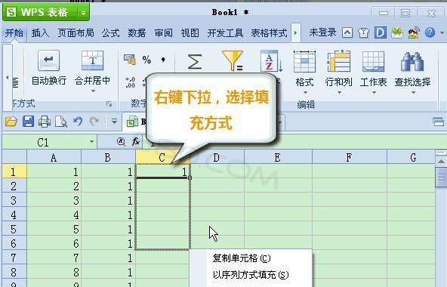Switch to the 视图 (View) tab
The width and height of the screenshot is (447, 287).
coord(190,33)
